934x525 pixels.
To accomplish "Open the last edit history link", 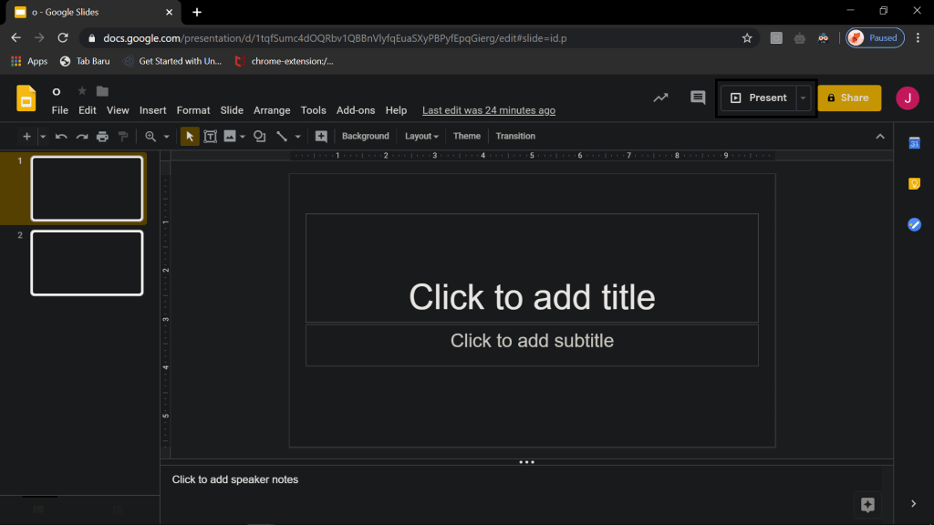I will coord(488,110).
